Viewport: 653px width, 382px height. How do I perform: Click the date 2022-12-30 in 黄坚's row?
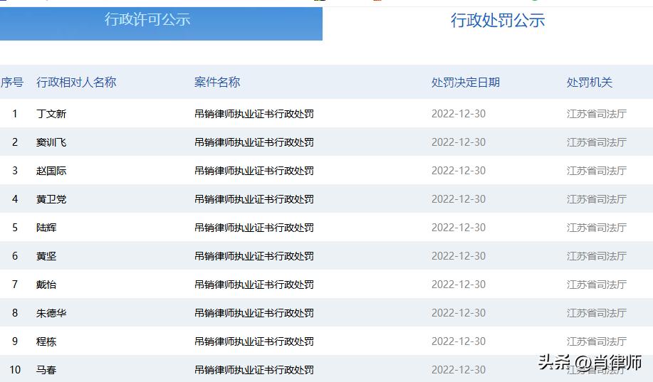(x=459, y=256)
